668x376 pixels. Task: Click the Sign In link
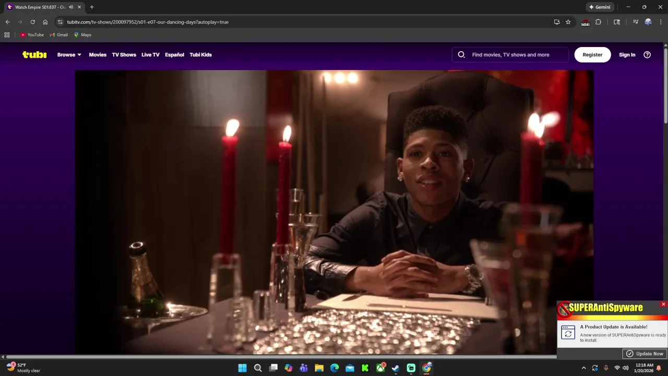(x=627, y=55)
